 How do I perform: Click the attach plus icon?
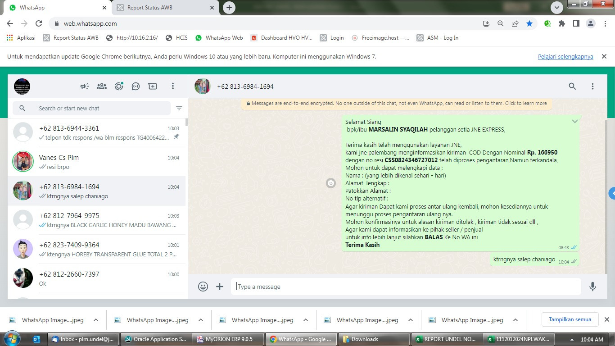[220, 287]
